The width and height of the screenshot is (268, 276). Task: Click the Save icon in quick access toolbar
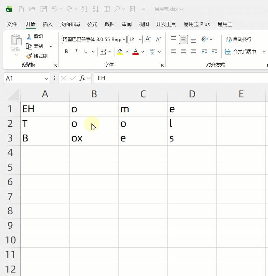(x=44, y=9)
